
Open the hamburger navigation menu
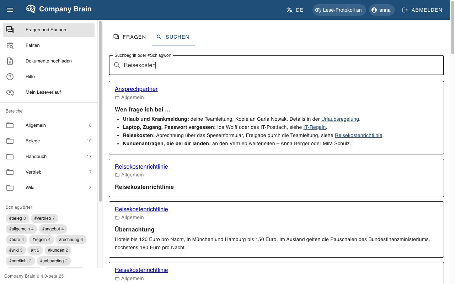[10, 10]
